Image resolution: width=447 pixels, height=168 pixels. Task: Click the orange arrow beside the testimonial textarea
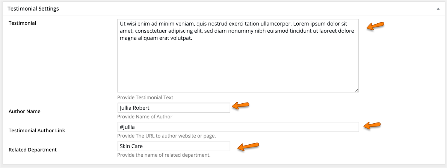375,26
